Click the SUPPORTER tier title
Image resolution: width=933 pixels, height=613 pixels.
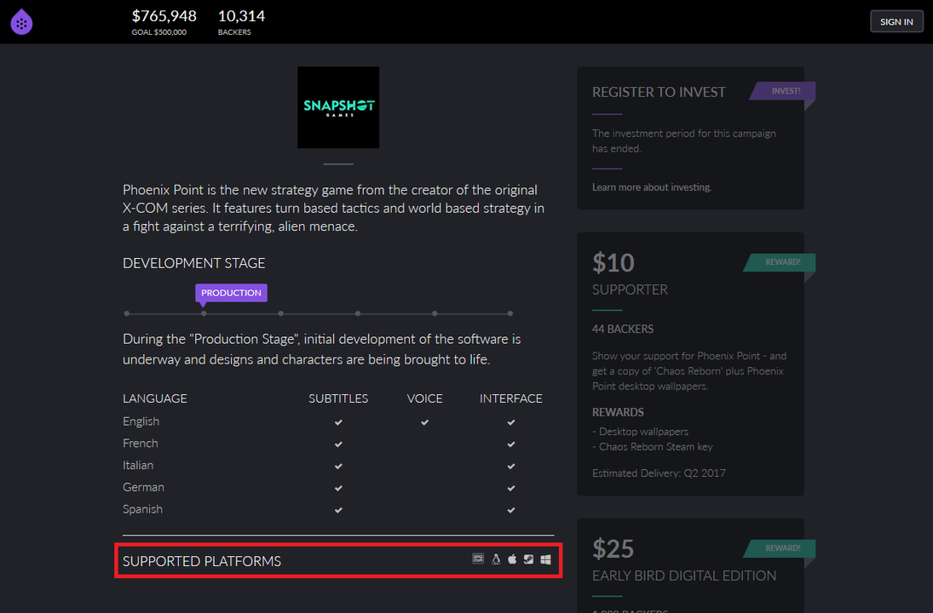tap(631, 289)
